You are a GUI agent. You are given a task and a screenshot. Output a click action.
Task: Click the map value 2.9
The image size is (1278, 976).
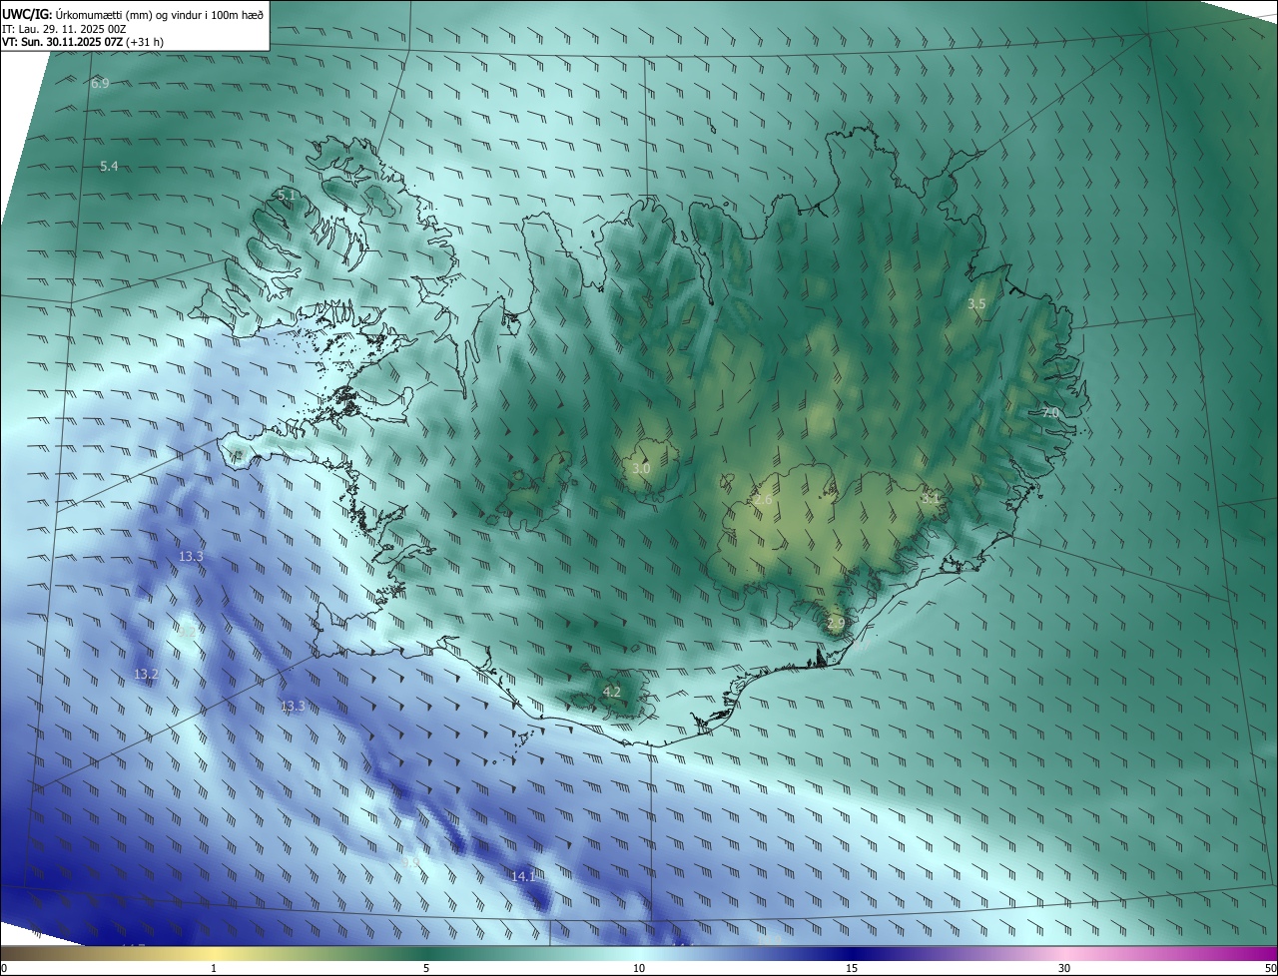point(836,623)
